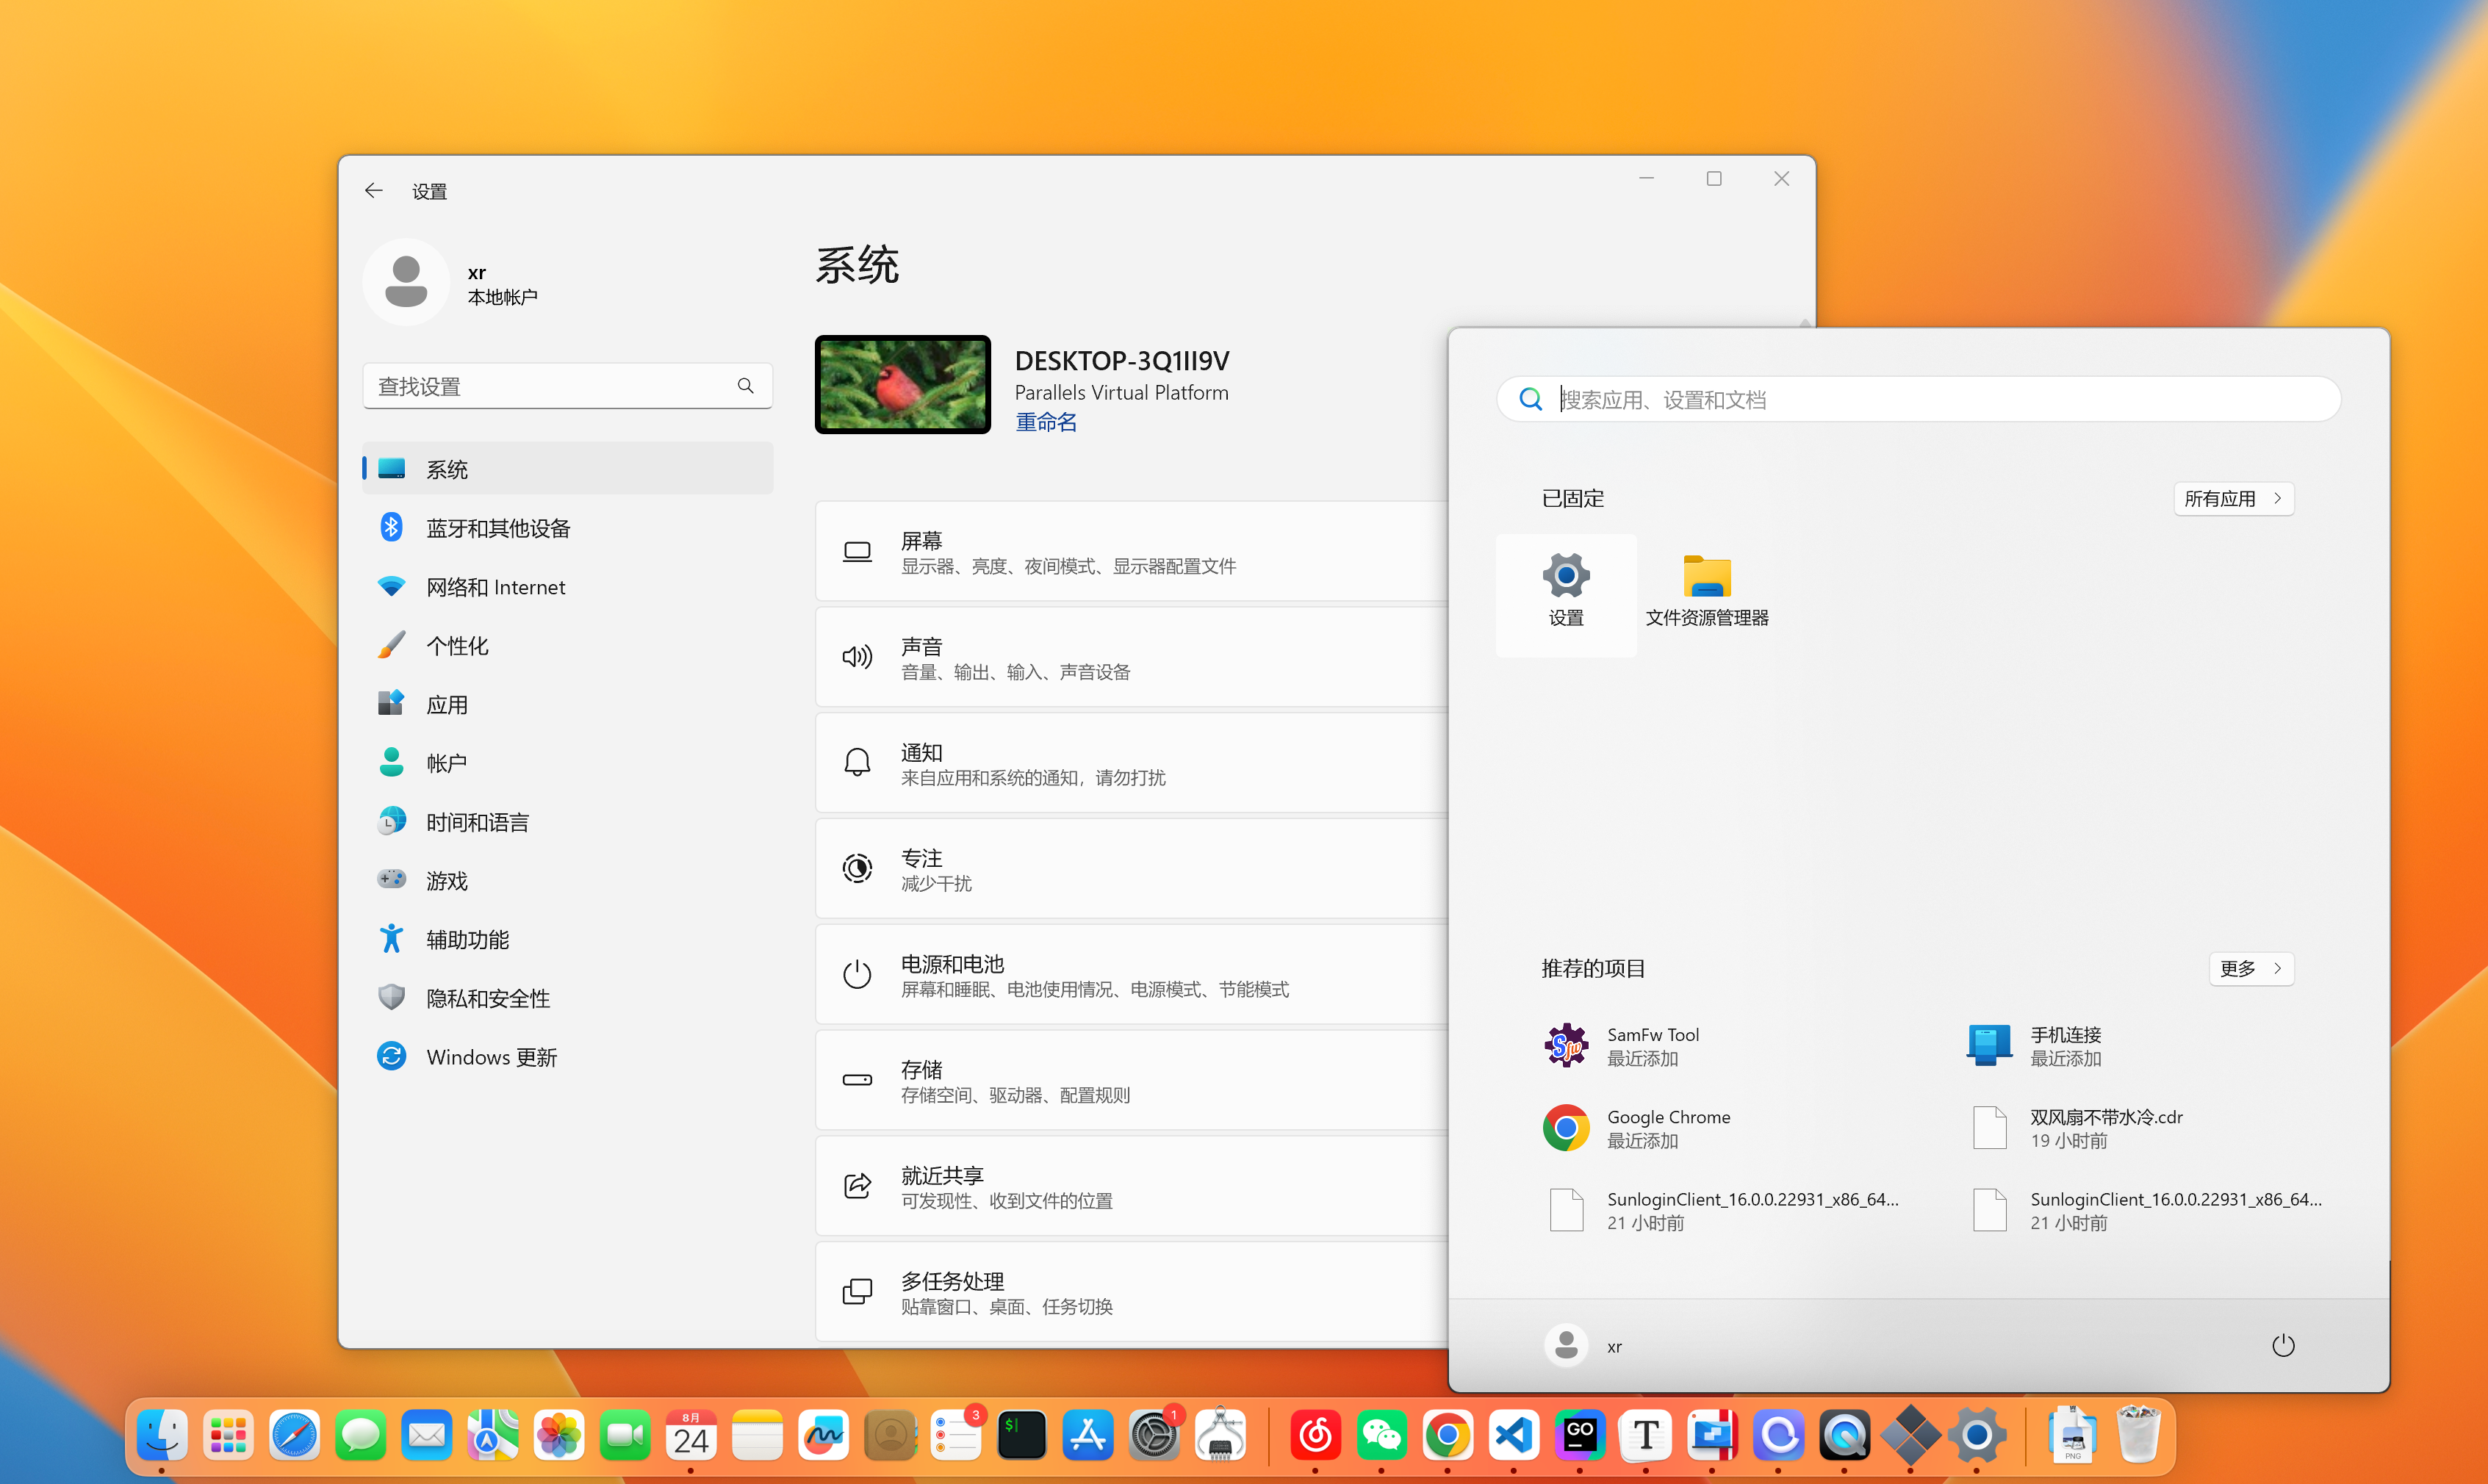This screenshot has width=2488, height=1484.
Task: Open 游戏 settings category
Action: click(568, 881)
